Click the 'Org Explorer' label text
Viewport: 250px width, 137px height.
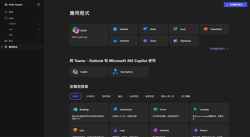click(126, 72)
